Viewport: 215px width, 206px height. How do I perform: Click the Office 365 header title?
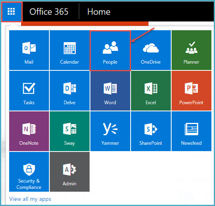coord(49,12)
